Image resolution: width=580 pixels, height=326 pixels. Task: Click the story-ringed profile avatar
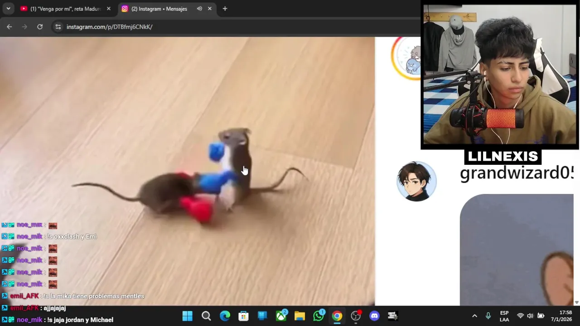tap(406, 58)
